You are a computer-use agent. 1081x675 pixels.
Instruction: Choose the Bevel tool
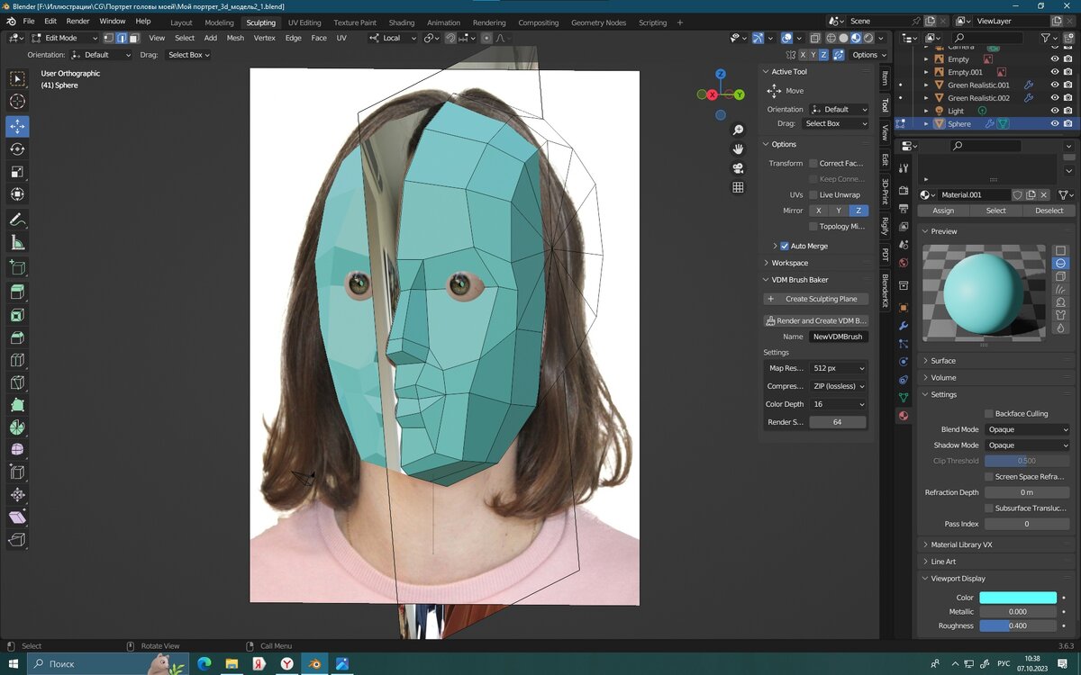(x=17, y=337)
